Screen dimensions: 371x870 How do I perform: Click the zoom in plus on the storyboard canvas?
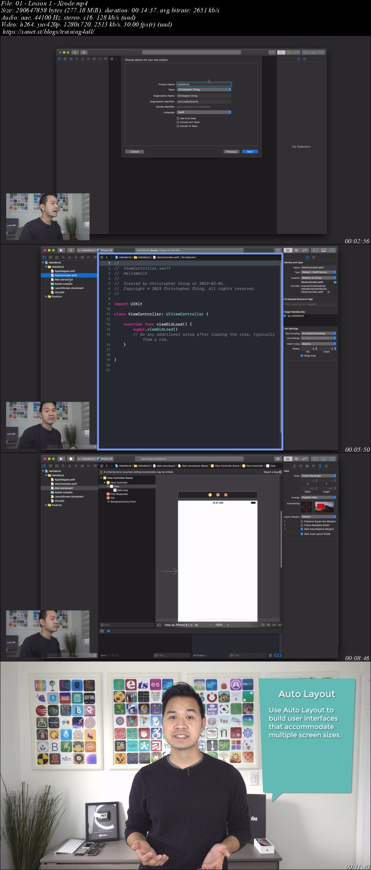coord(228,625)
